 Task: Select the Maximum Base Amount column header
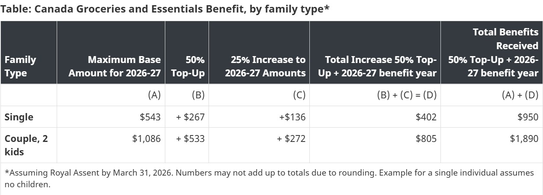tap(115, 66)
